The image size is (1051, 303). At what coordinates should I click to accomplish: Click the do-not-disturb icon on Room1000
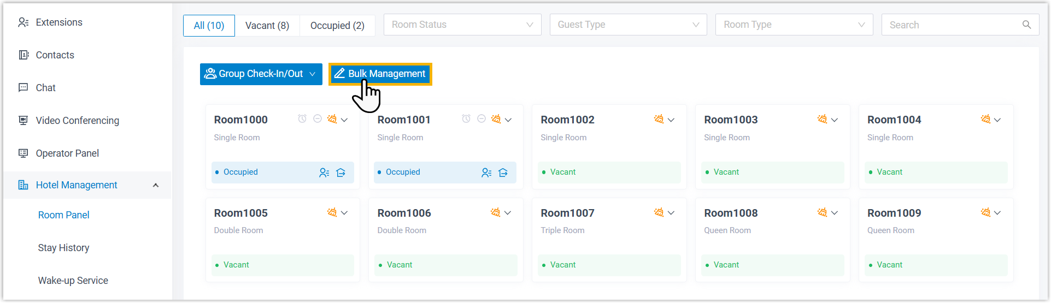tap(318, 119)
